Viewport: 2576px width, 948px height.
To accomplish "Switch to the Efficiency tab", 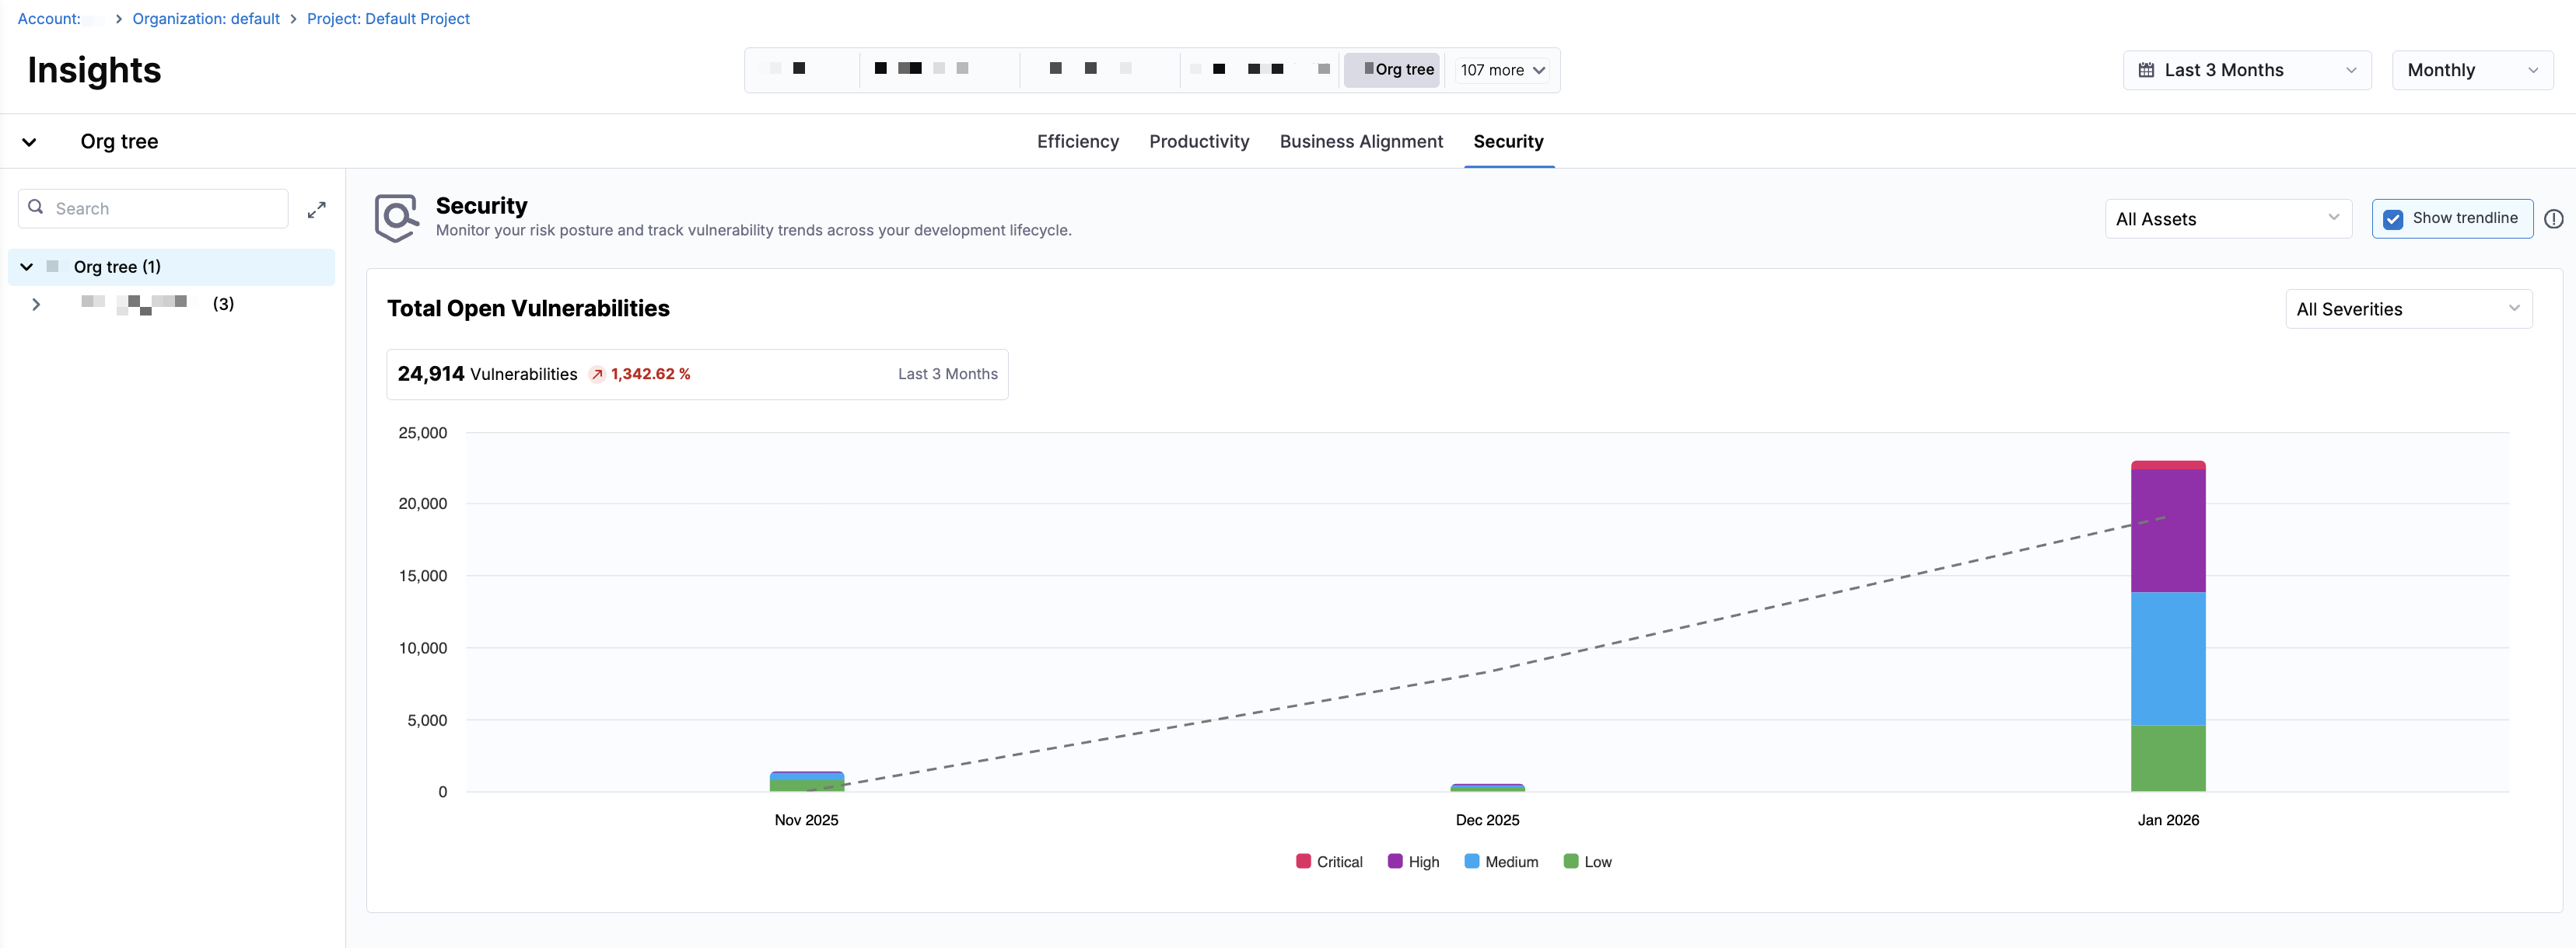I will [1077, 142].
